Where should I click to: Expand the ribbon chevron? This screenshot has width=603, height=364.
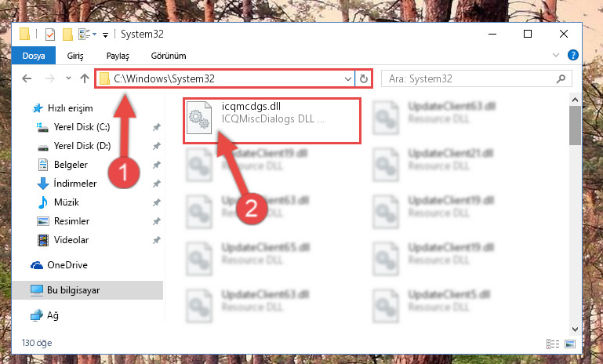coord(556,55)
